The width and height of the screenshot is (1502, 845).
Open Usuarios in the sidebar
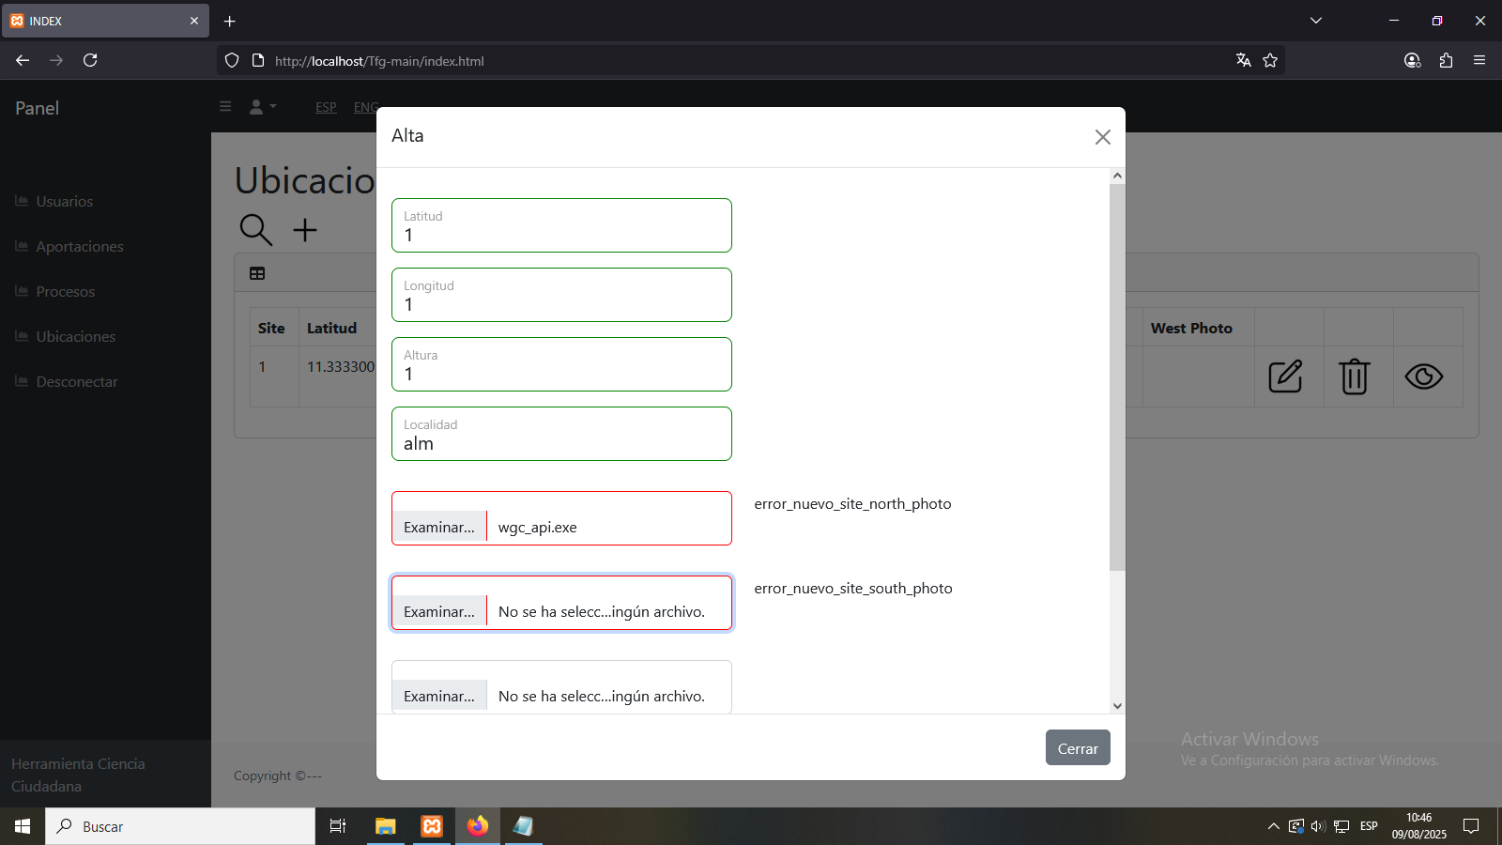64,201
